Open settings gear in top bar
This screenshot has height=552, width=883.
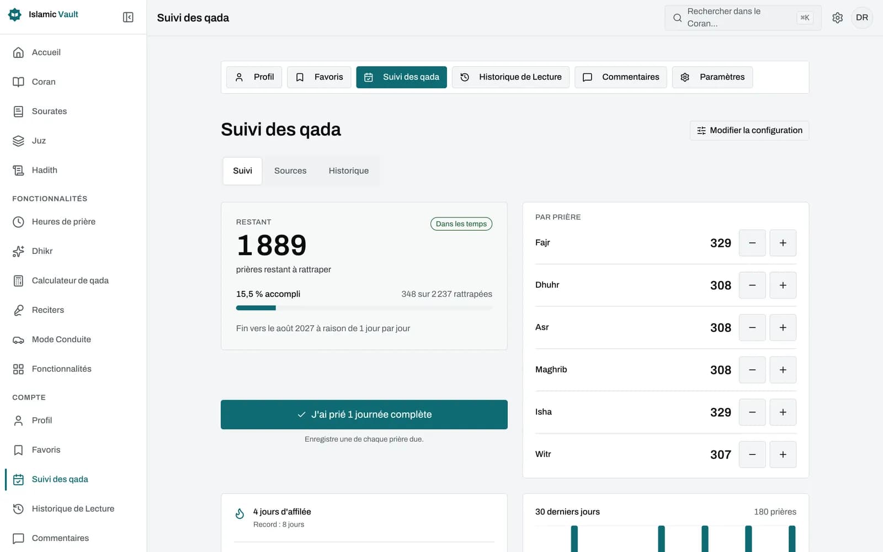pyautogui.click(x=837, y=18)
